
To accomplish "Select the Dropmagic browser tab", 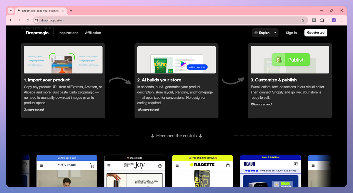I will tap(41, 11).
